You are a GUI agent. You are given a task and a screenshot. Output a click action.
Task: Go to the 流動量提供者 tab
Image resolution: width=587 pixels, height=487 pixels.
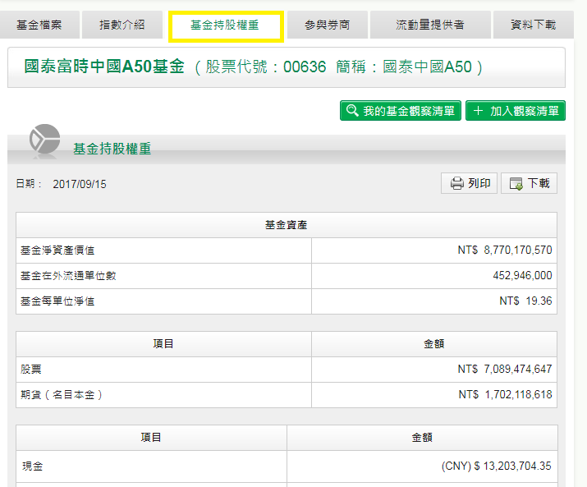[430, 25]
